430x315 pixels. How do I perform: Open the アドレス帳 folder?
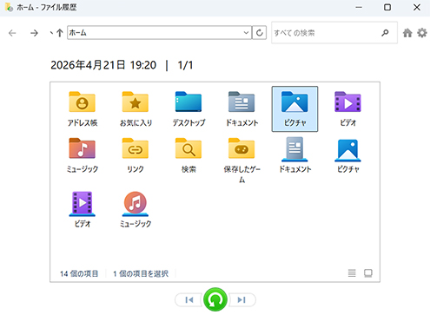(x=83, y=109)
